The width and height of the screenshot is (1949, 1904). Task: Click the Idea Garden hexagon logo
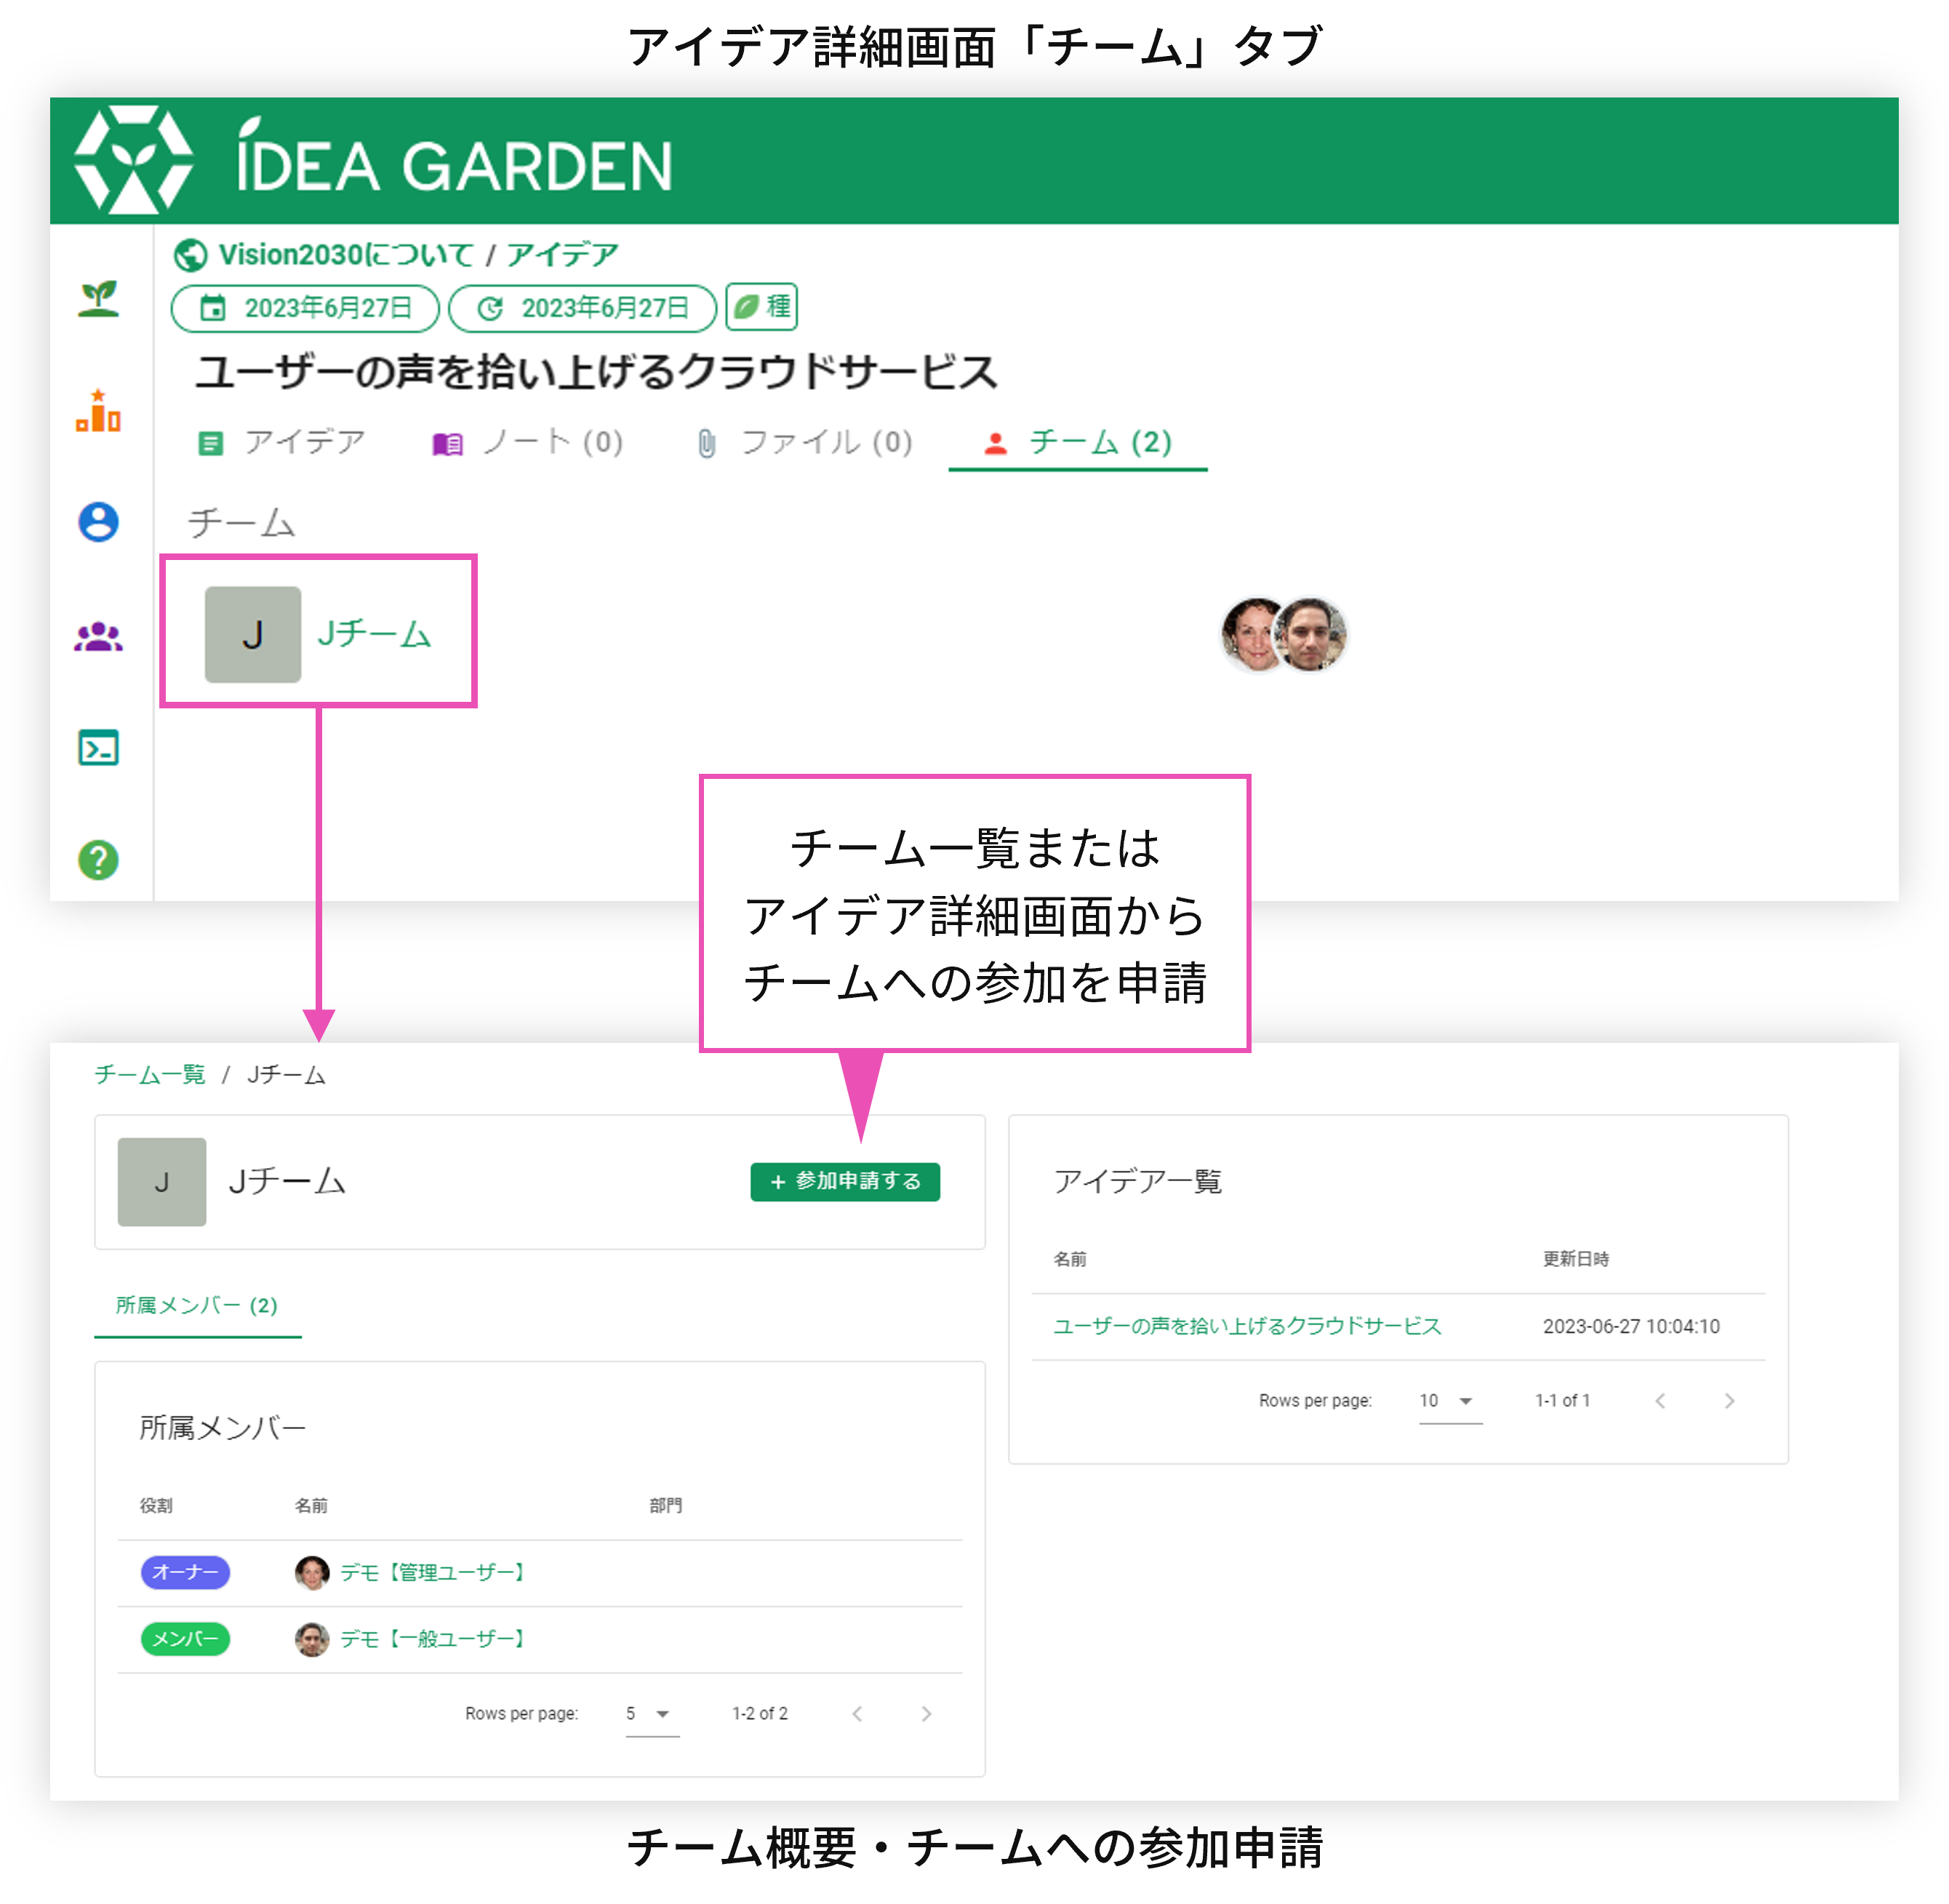coord(134,160)
